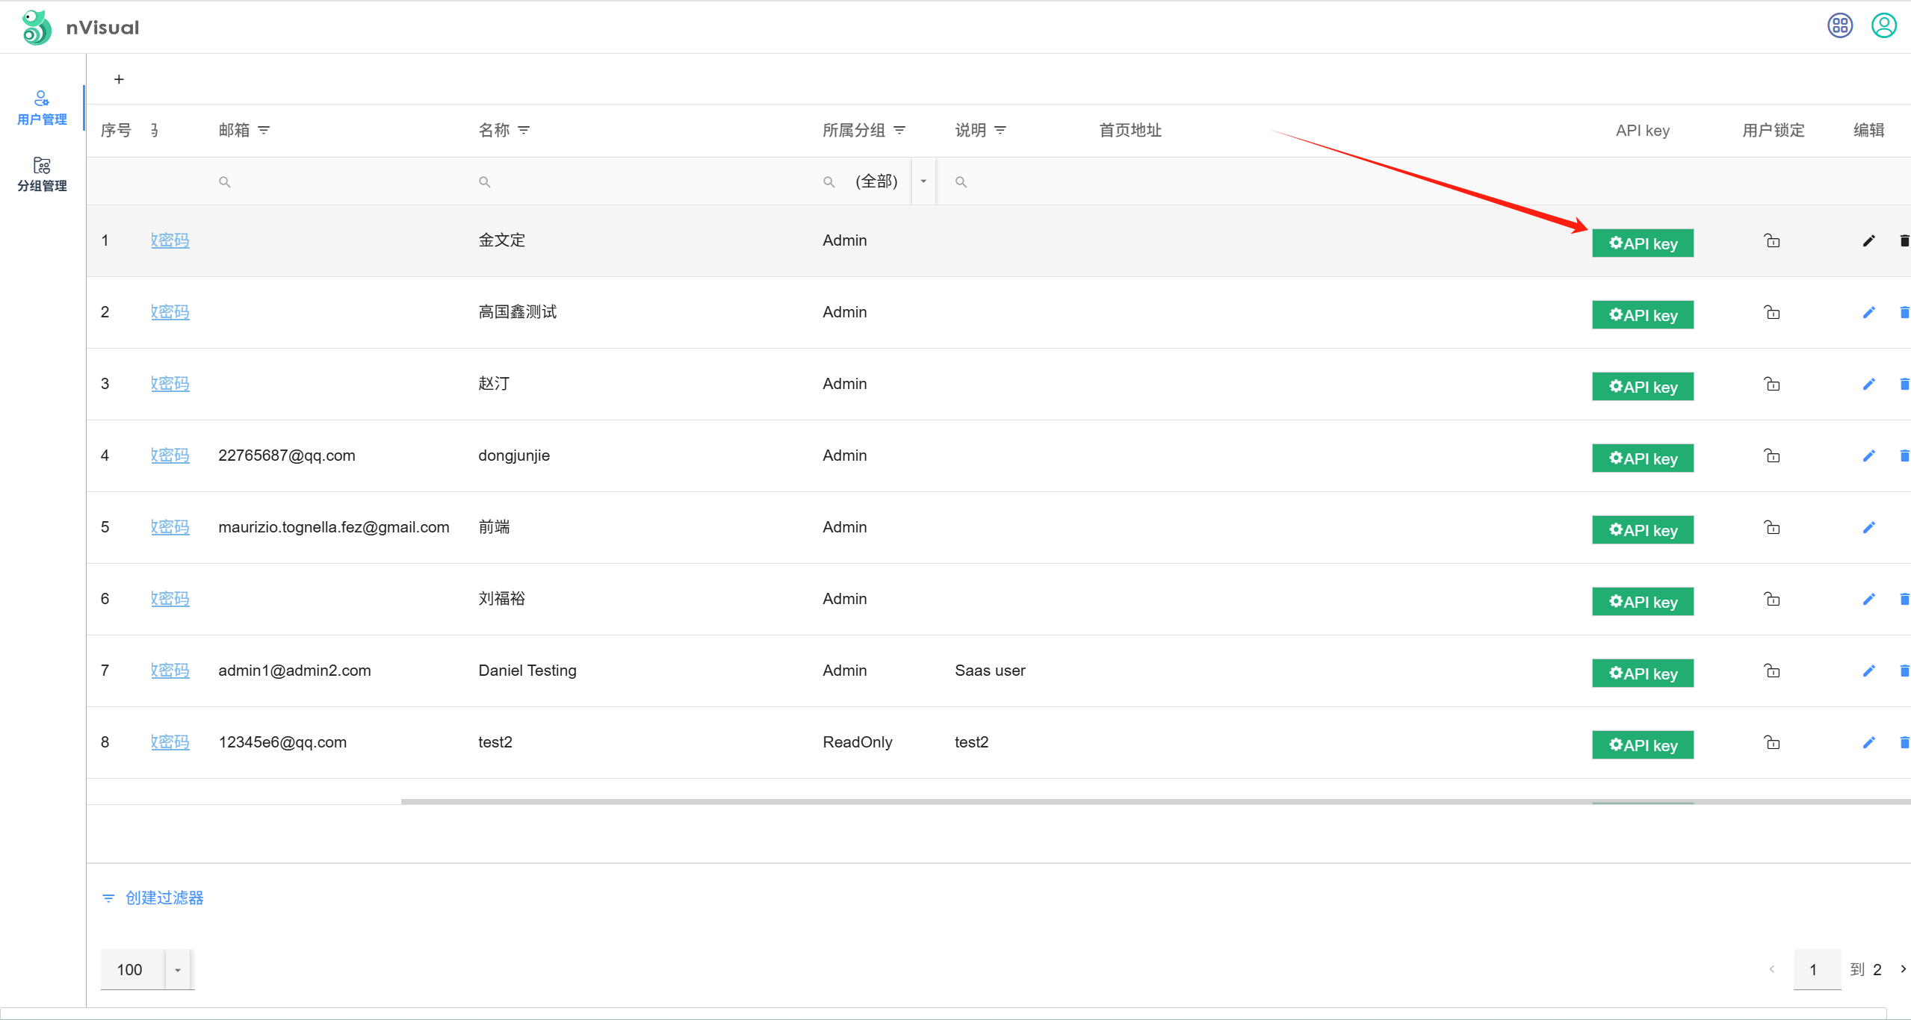
Task: Click the horizontal scrollbar under the table
Action: pos(1121,802)
